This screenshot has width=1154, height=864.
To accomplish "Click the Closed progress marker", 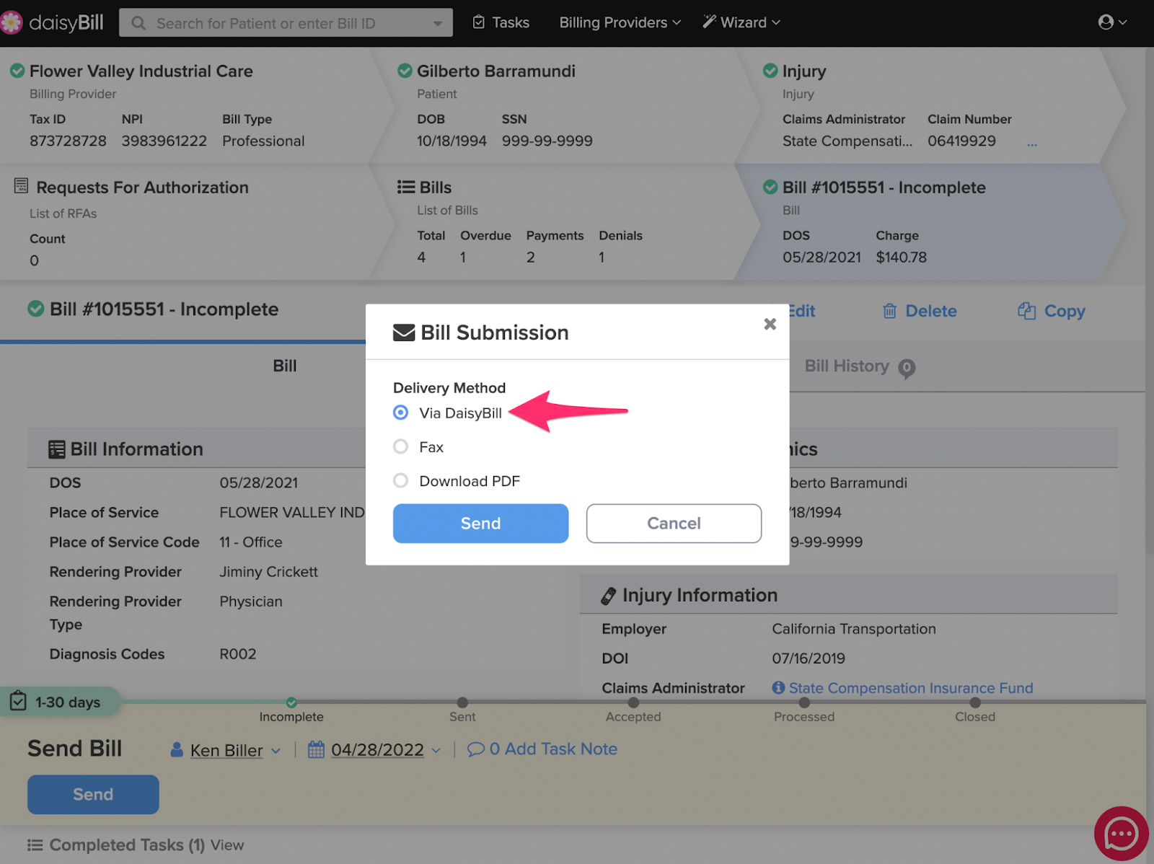I will point(975,702).
